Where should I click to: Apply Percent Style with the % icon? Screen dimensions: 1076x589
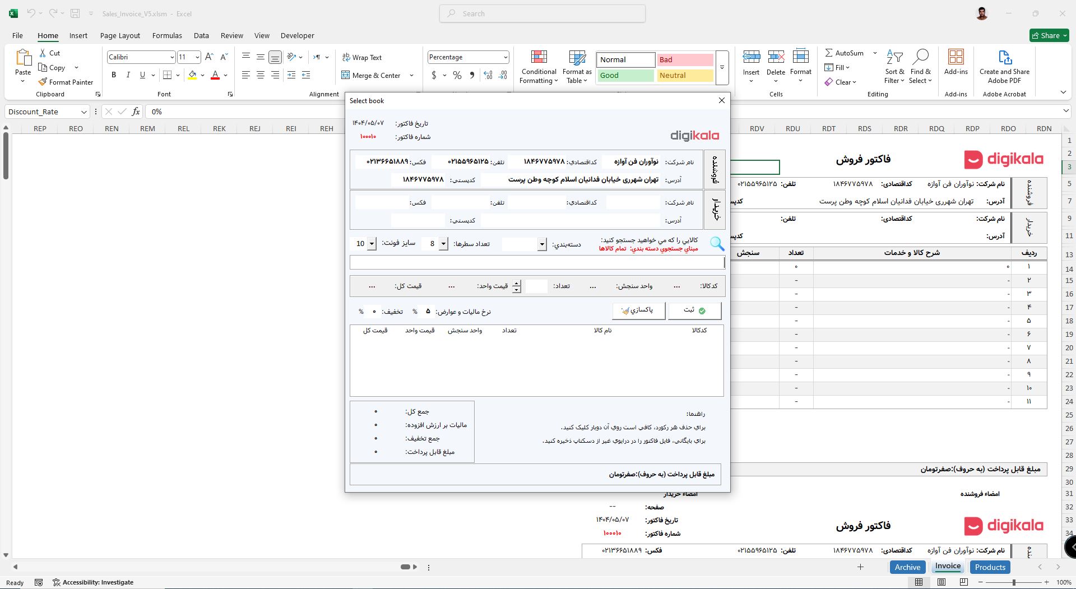pyautogui.click(x=457, y=75)
